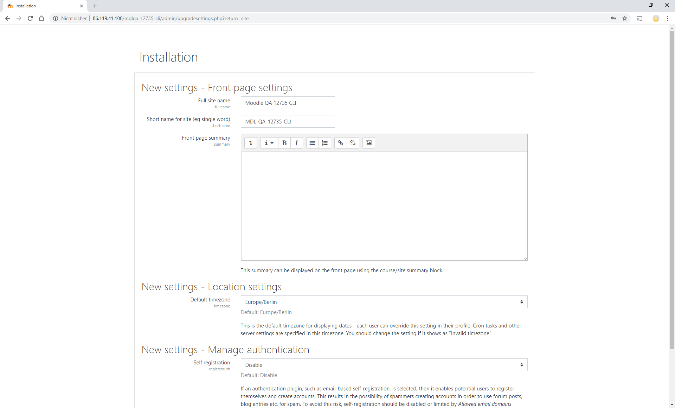Click browser forward arrow
675x408 pixels.
(x=19, y=18)
